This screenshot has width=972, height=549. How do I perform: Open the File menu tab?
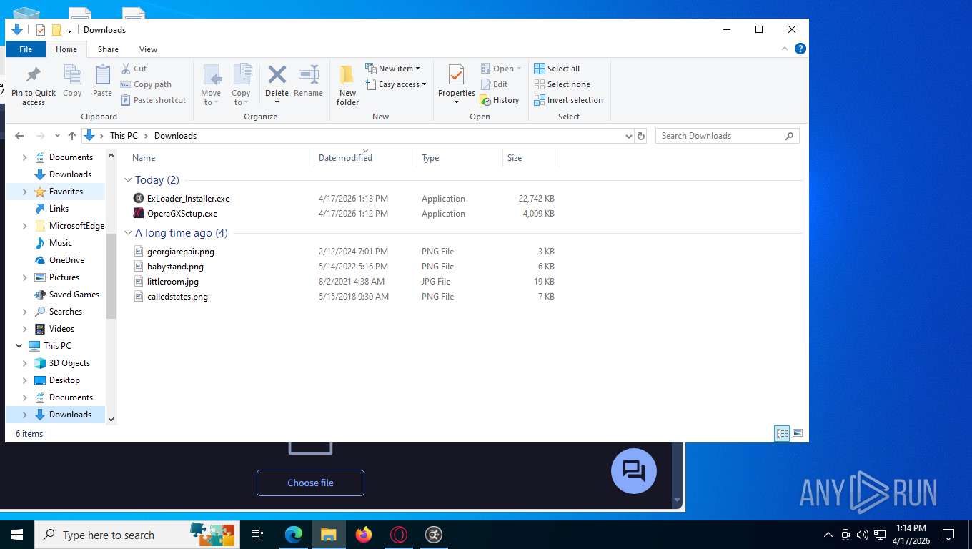click(x=26, y=49)
